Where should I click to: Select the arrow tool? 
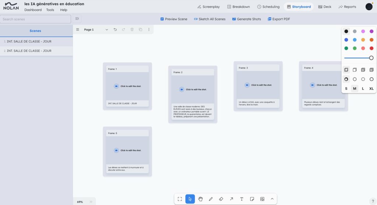coord(231,199)
